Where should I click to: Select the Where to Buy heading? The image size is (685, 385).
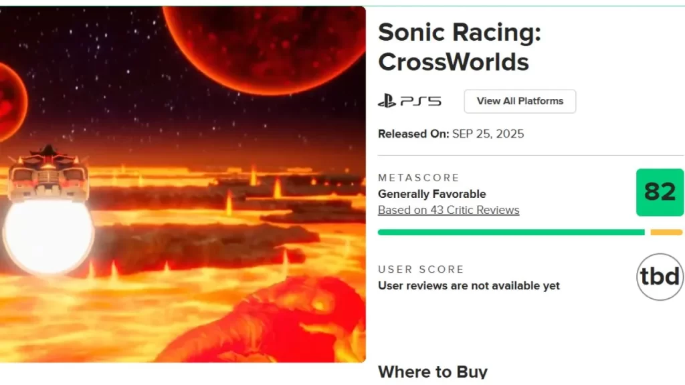tap(433, 372)
